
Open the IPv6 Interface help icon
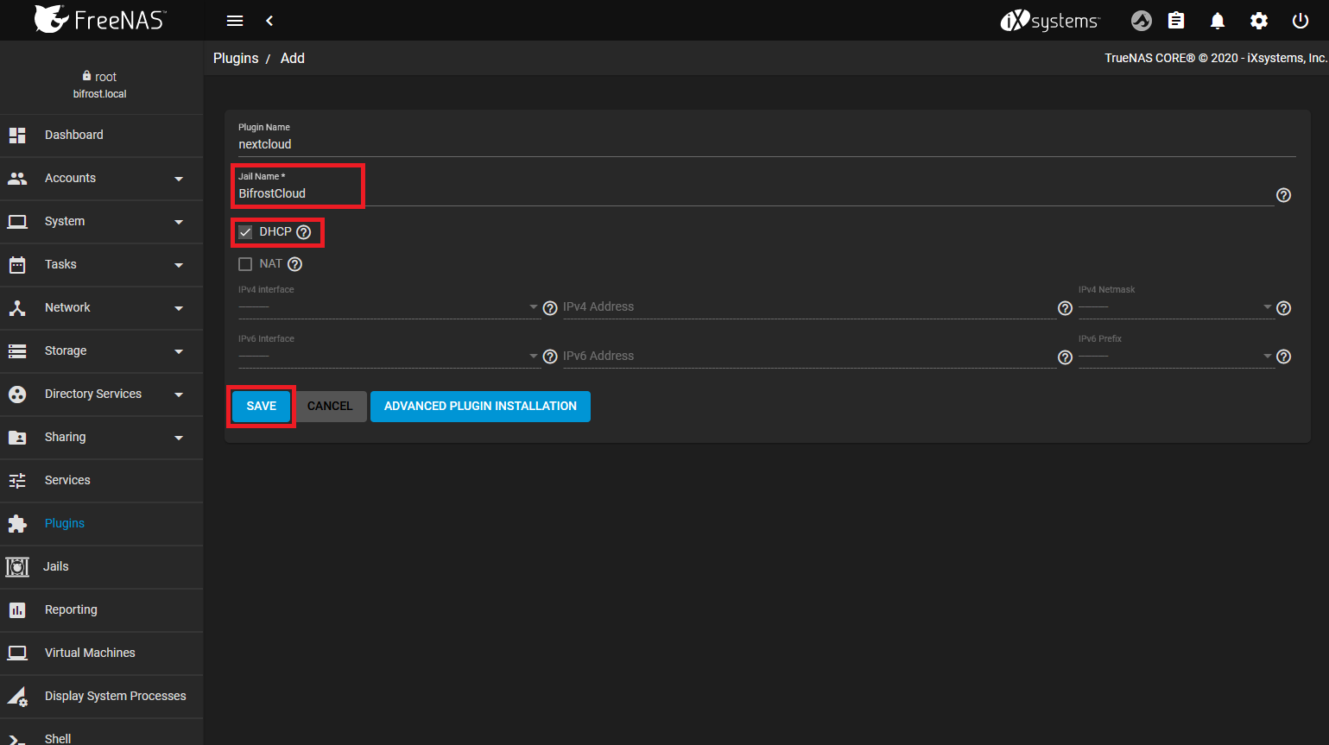point(550,357)
